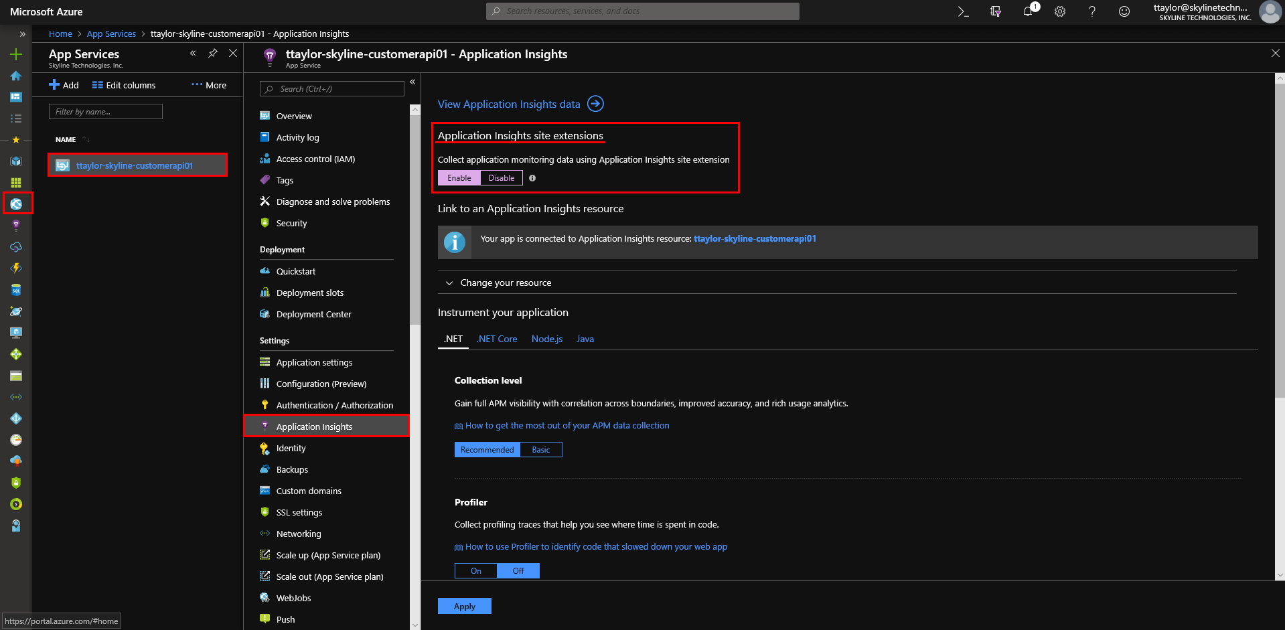Open ttaylor-skyline-customerapi01 resource link
The width and height of the screenshot is (1285, 630).
(755, 238)
